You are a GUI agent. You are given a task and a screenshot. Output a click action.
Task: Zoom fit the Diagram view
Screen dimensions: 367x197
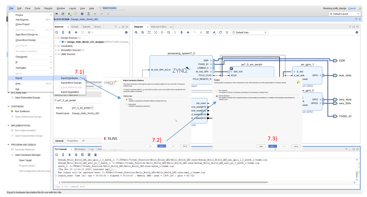tap(149, 32)
